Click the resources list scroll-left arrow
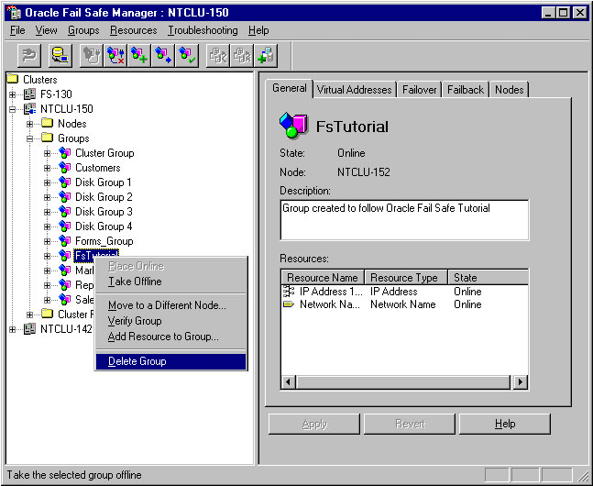Viewport: 593px width, 486px height. pos(289,381)
